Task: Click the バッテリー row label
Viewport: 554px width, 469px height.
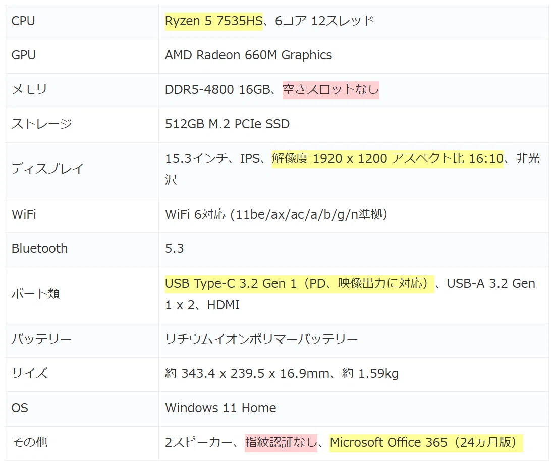Action: pos(41,339)
